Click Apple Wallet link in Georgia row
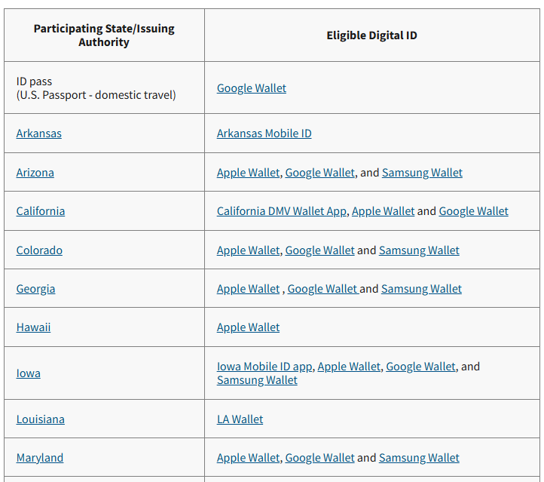Viewport: 544px width, 482px height. [248, 289]
